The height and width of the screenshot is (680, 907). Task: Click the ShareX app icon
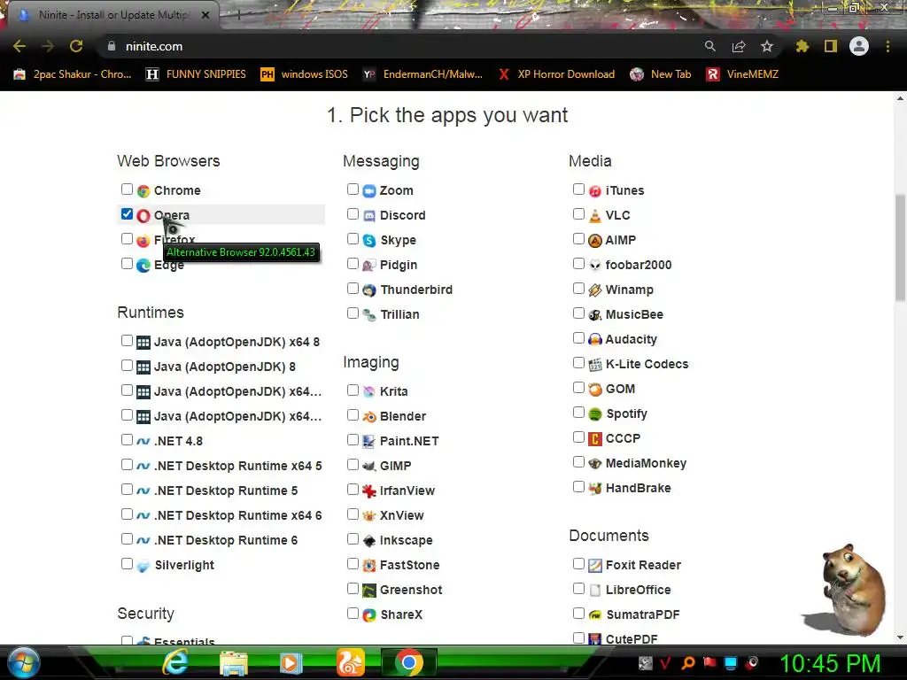point(369,614)
